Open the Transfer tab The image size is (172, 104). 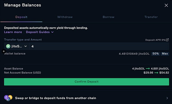(x=151, y=17)
